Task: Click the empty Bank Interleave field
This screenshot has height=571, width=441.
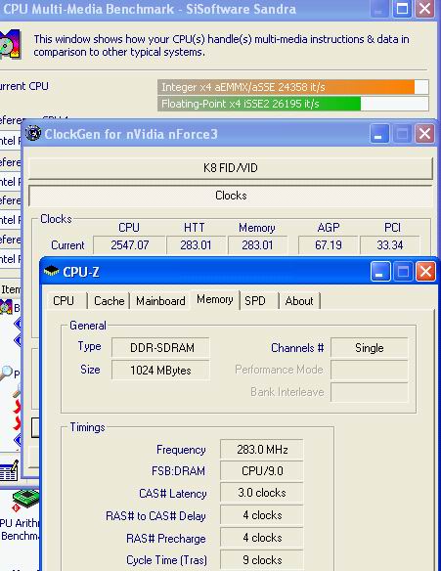Action: (370, 392)
